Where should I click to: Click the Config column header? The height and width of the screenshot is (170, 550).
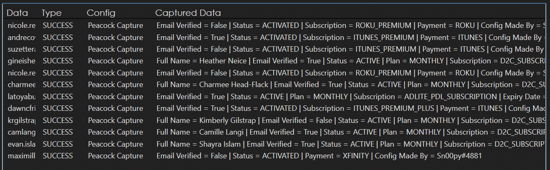click(x=101, y=13)
